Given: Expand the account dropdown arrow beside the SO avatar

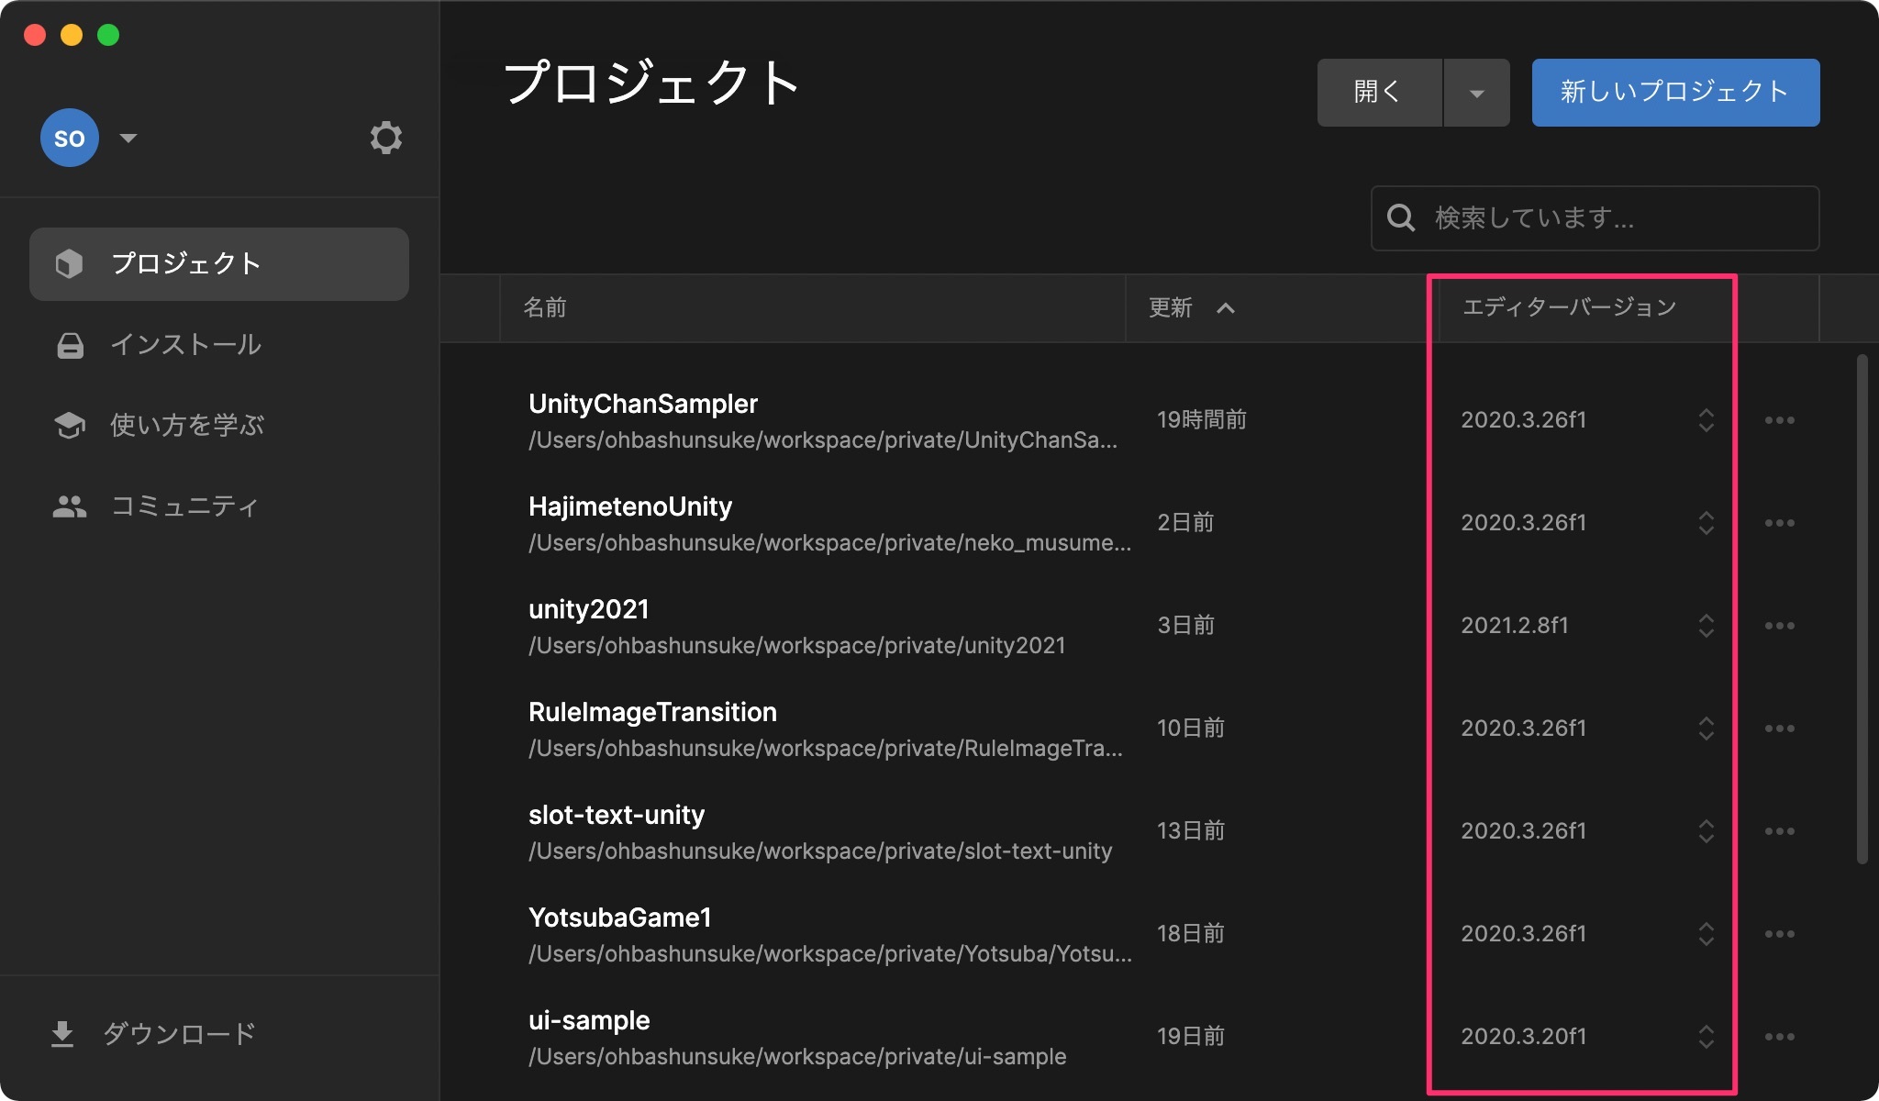Looking at the screenshot, I should click(x=128, y=138).
